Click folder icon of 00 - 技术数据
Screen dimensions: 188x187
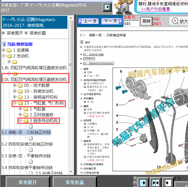(x=20, y=85)
